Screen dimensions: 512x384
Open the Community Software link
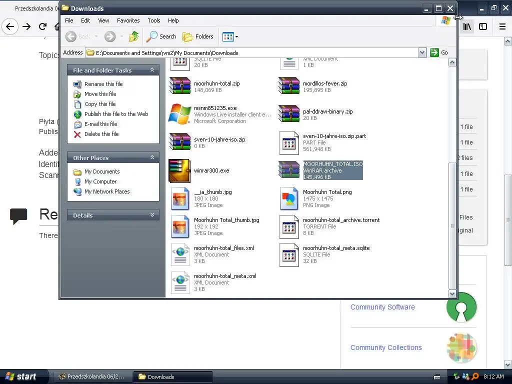tap(382, 307)
